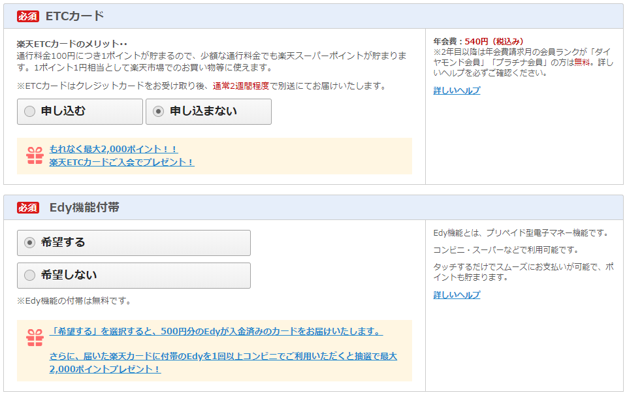The width and height of the screenshot is (627, 399).
Task: Select the 申し込む radio button for ETC card
Action: [29, 111]
